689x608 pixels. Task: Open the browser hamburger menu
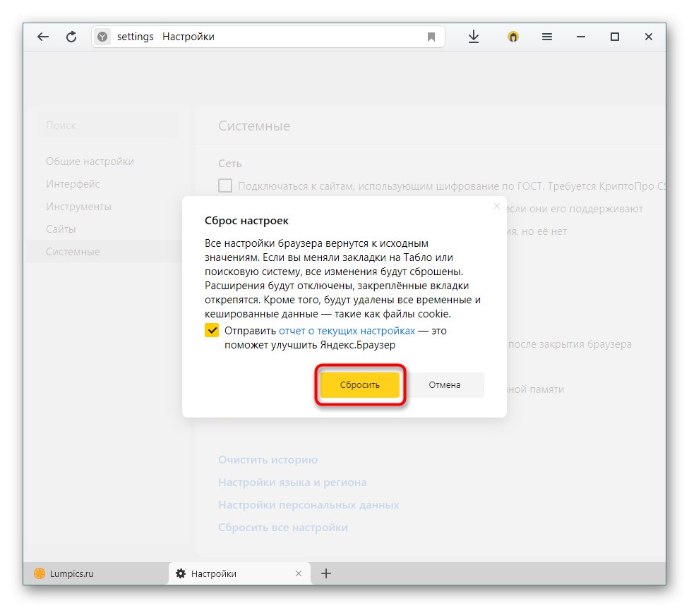pyautogui.click(x=546, y=37)
